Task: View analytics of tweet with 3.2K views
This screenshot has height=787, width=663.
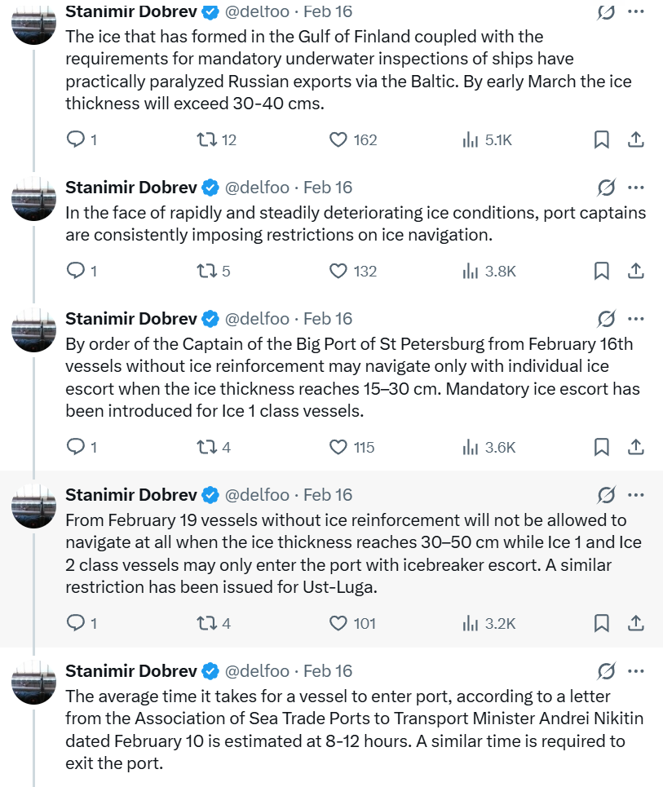Action: point(471,623)
